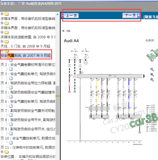Click open folder icon above 安全气囊系统
Image resolution: width=158 pixels, height=160 pixels.
click(7, 51)
